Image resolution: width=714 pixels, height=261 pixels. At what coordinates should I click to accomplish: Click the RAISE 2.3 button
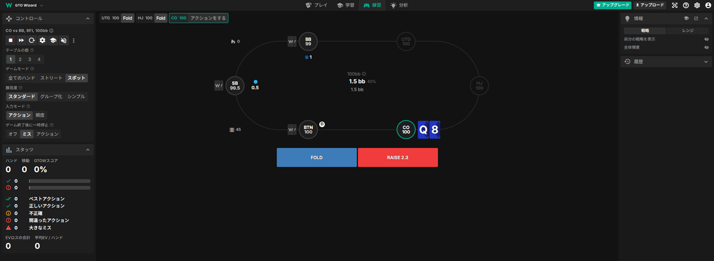coord(397,158)
